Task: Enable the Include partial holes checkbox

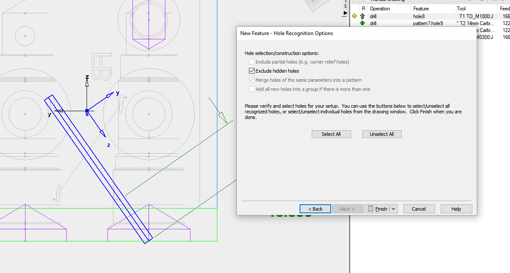Action: tap(252, 61)
